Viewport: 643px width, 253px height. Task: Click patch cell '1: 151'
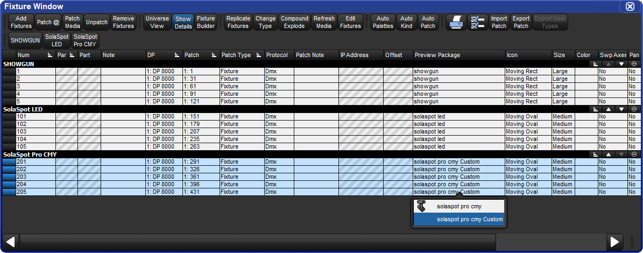pos(201,116)
